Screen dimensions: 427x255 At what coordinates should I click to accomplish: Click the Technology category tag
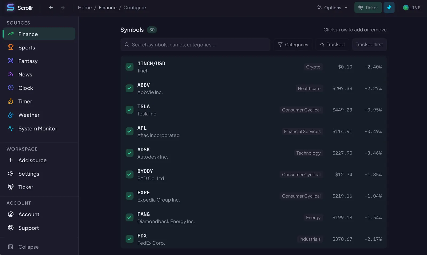coord(308,153)
